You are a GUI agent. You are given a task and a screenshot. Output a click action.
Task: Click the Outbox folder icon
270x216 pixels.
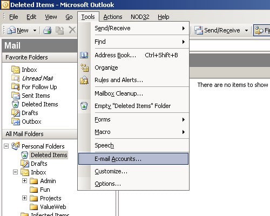coord(16,122)
